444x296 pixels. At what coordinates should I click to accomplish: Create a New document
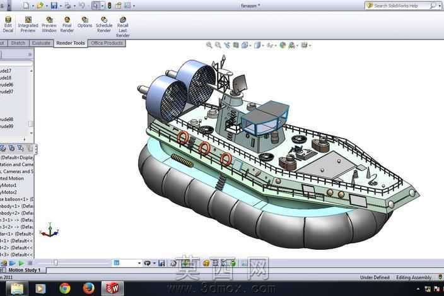pos(26,6)
